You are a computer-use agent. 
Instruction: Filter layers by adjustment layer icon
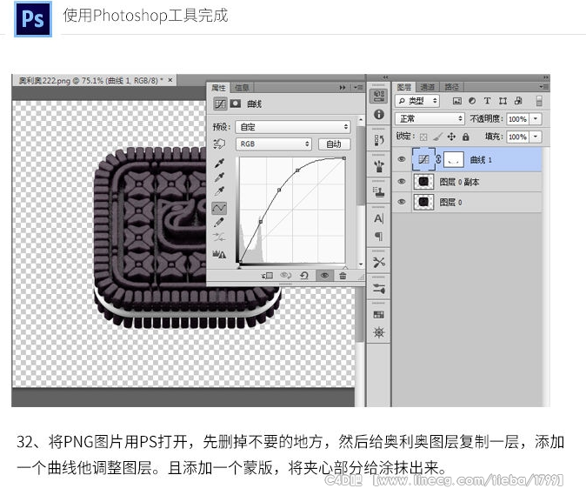(472, 101)
